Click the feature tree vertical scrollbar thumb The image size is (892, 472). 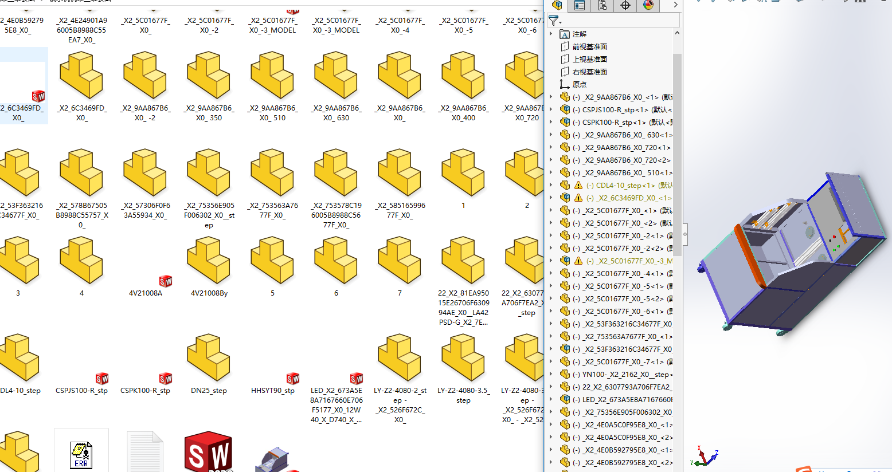click(677, 155)
